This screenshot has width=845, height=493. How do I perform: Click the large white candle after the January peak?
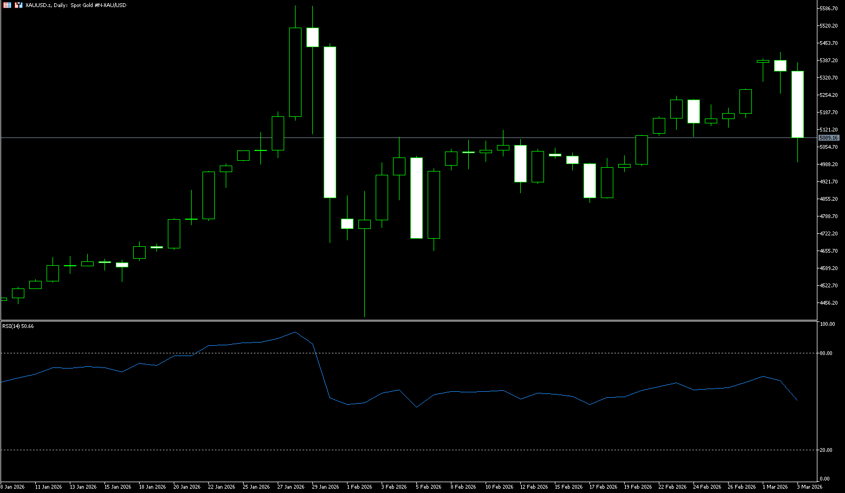click(330, 122)
